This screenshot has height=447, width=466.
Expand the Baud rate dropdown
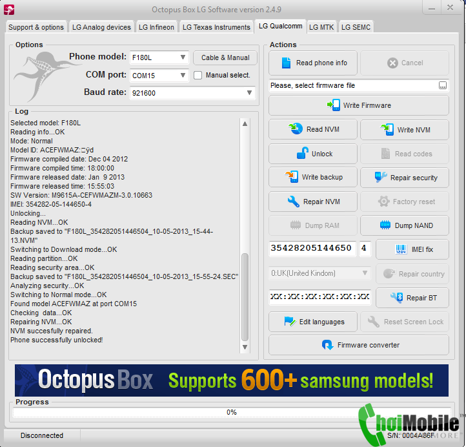249,93
